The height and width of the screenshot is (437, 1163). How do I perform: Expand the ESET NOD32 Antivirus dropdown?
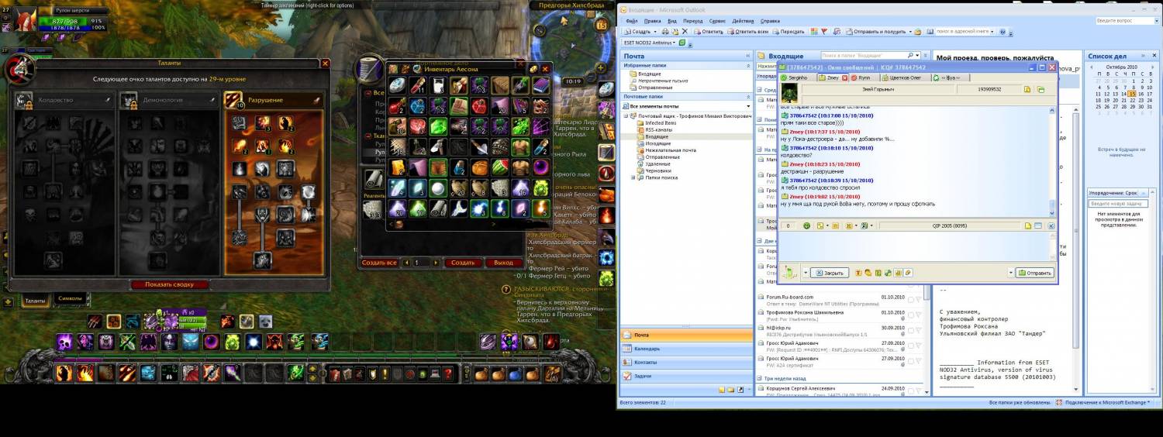pyautogui.click(x=674, y=43)
